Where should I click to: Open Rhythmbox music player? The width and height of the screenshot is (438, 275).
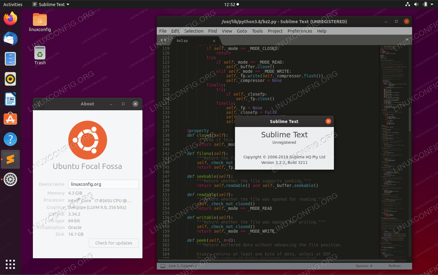click(10, 79)
